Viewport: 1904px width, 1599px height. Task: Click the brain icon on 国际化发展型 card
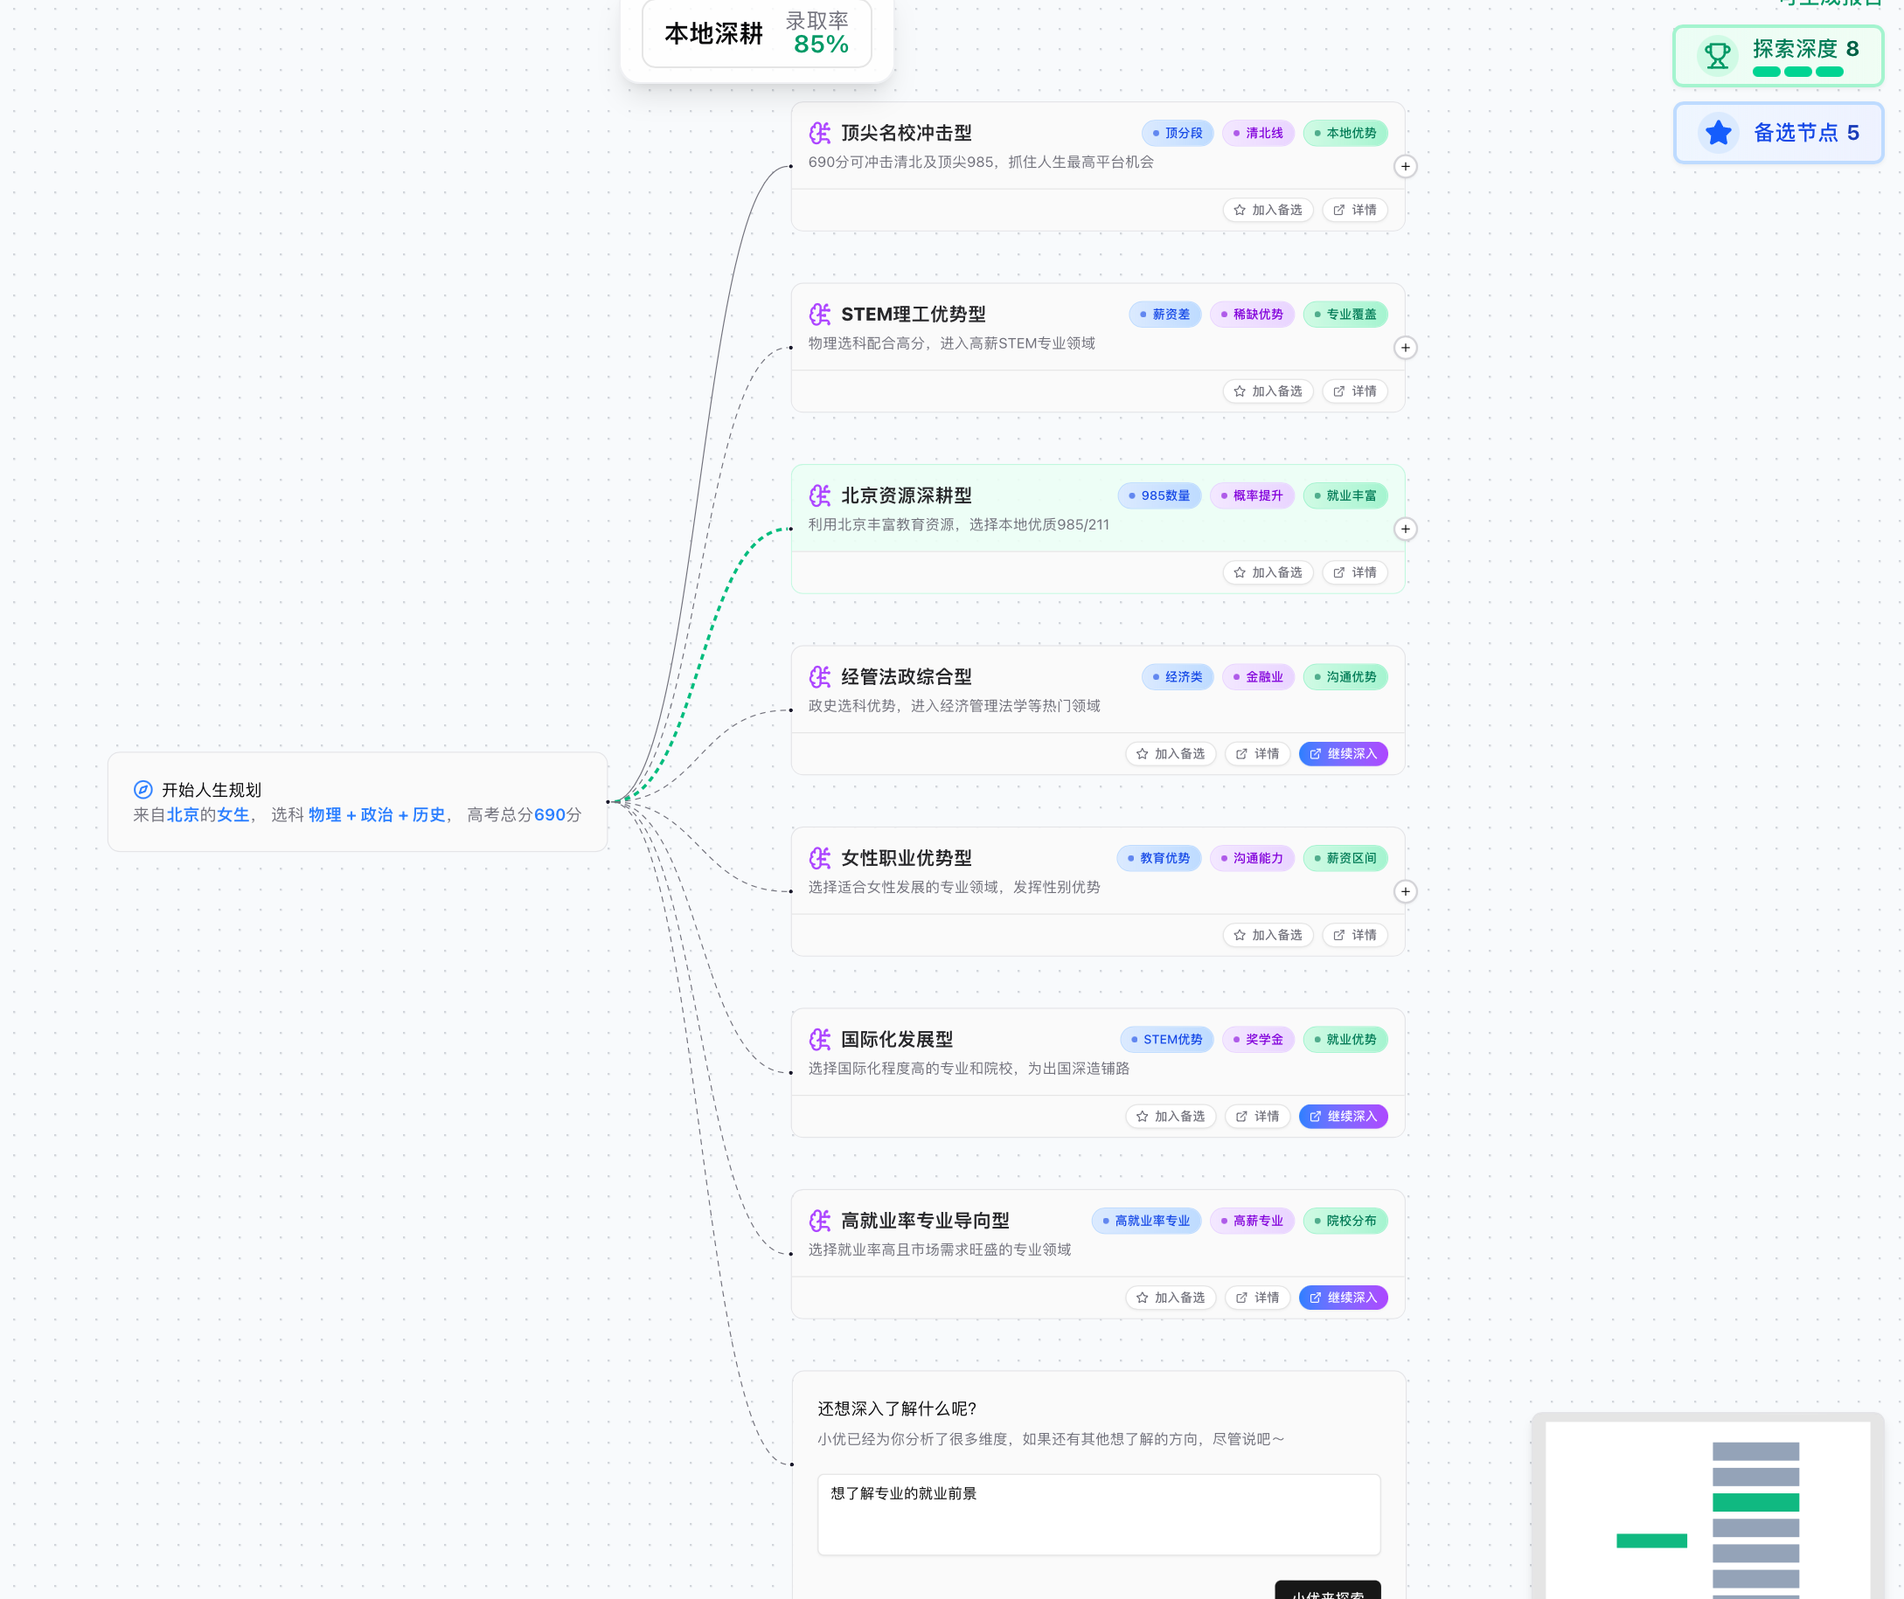tap(820, 1040)
